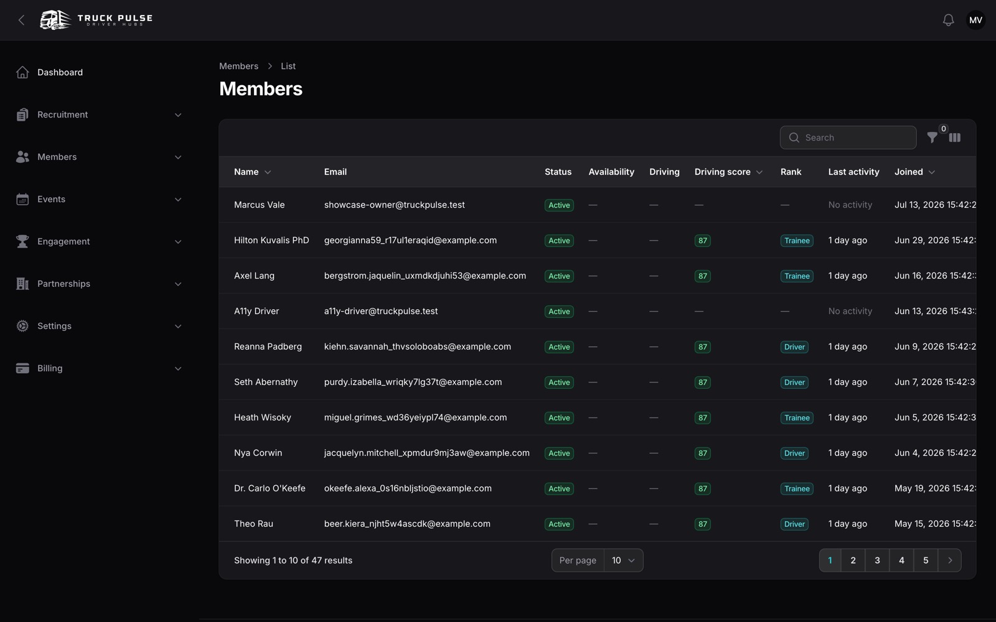Click Availability column header
This screenshot has height=622, width=996.
[x=611, y=172]
